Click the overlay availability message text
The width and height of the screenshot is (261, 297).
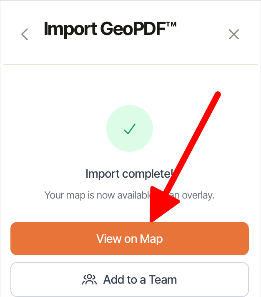[130, 195]
